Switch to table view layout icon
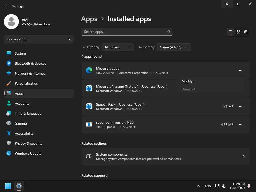This screenshot has height=192, width=256. coord(246,32)
